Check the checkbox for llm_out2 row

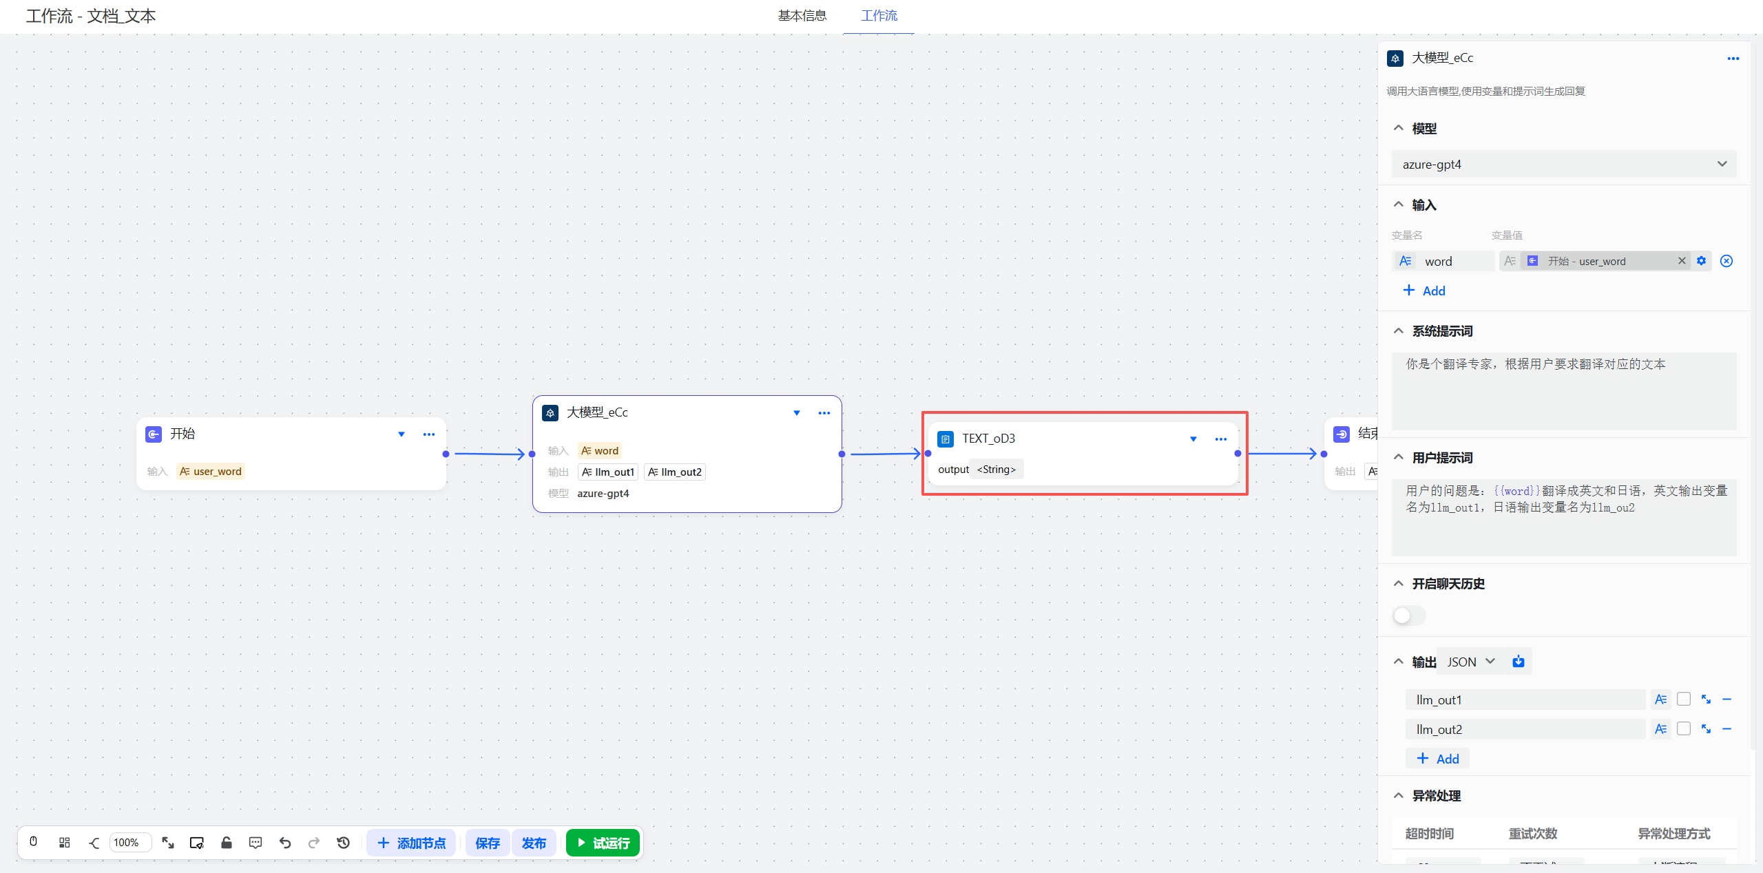tap(1683, 728)
